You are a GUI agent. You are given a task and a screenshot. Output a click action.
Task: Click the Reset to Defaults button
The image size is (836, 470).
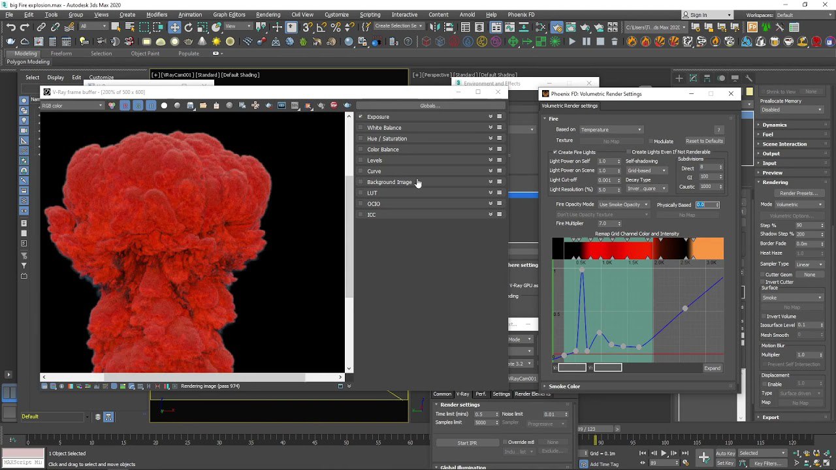tap(704, 141)
